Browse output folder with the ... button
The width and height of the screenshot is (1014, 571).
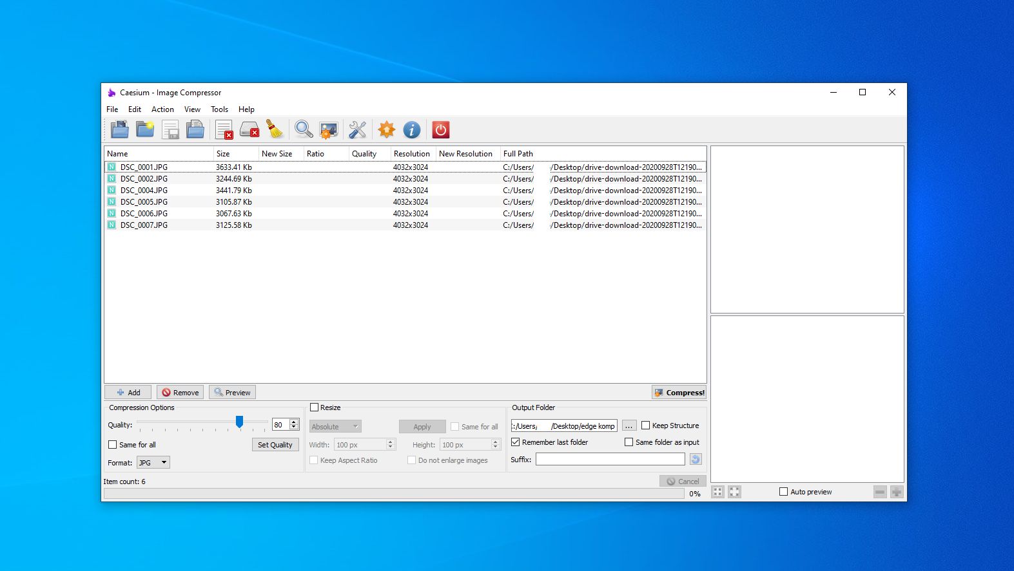point(629,426)
